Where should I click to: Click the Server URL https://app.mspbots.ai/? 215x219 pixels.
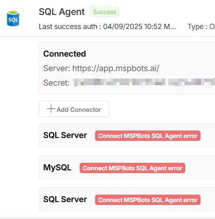tap(116, 68)
